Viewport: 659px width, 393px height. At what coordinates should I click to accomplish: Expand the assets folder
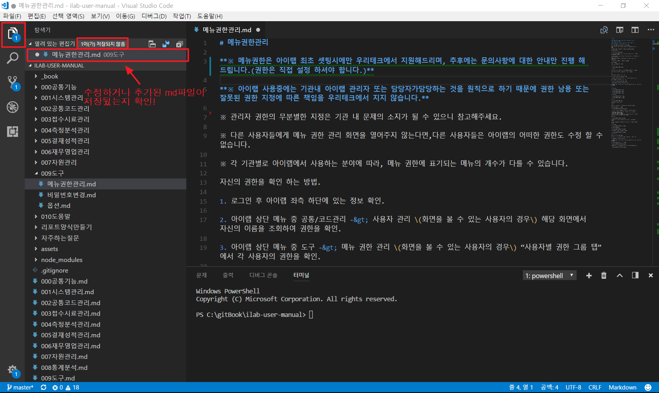tap(106, 249)
